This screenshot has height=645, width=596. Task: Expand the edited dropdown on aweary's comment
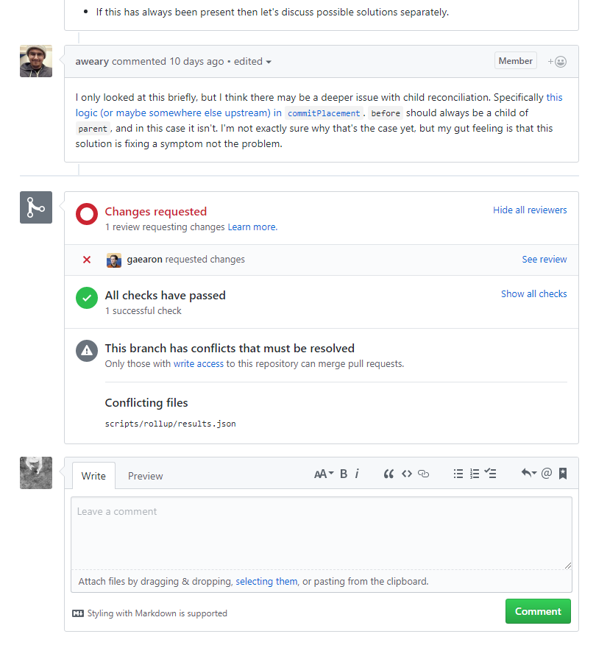coord(252,61)
